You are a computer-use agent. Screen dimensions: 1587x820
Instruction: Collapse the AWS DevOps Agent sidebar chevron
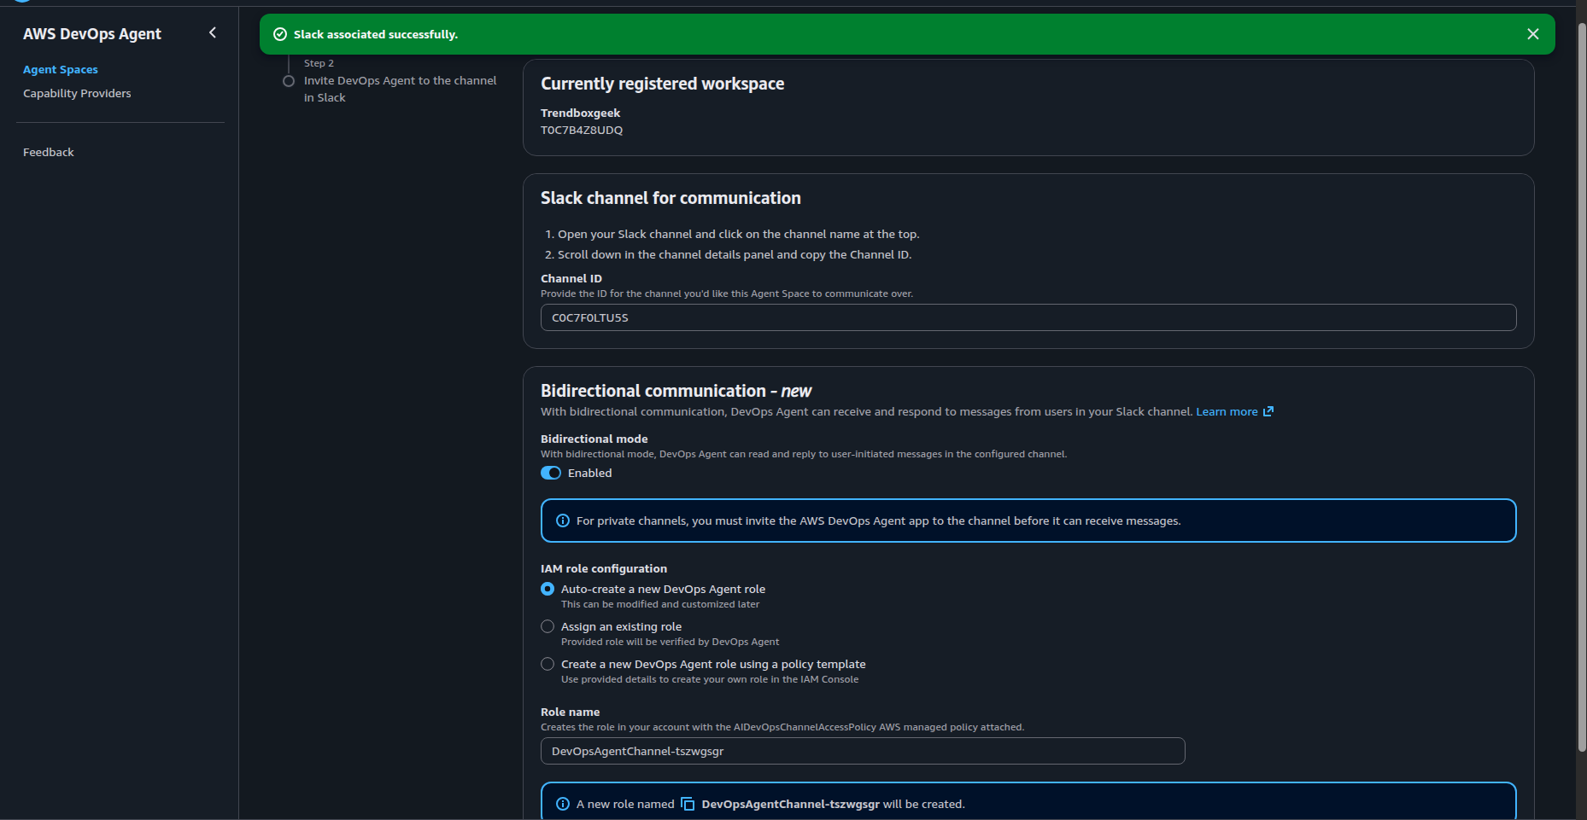213,33
